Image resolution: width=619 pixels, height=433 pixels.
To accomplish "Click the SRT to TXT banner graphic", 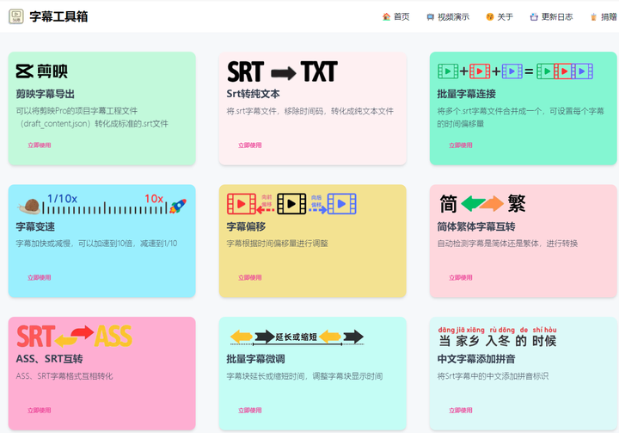I will (282, 71).
